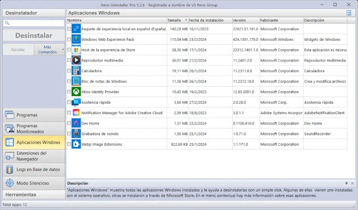Open the Programas section
358x210 pixels.
tap(34, 115)
